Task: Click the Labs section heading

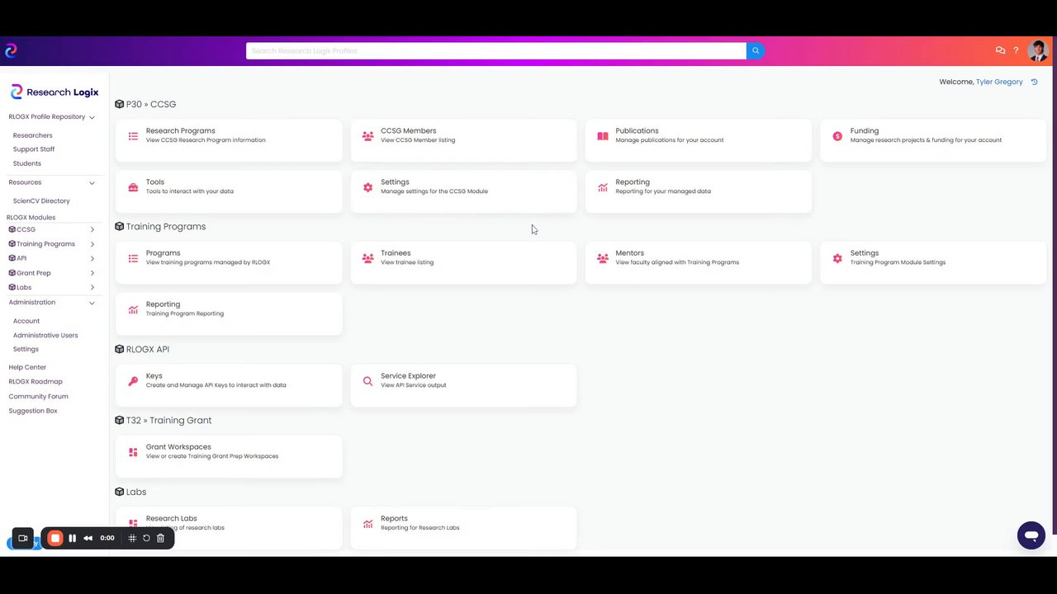Action: [x=130, y=492]
